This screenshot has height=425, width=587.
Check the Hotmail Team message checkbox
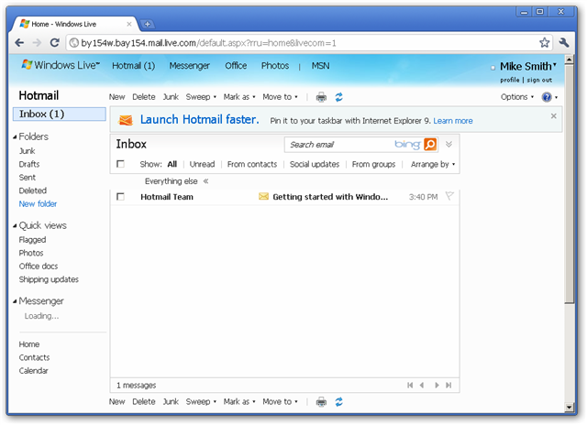[120, 197]
